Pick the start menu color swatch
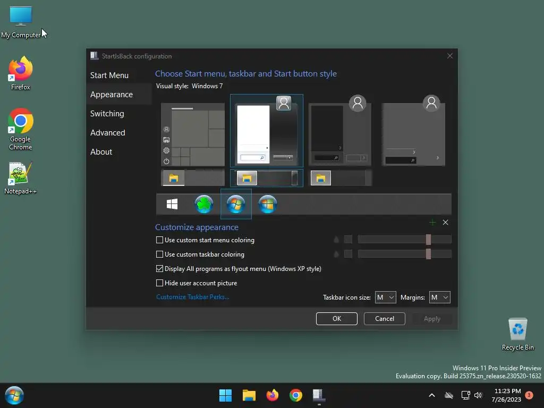This screenshot has height=408, width=544. (348, 240)
